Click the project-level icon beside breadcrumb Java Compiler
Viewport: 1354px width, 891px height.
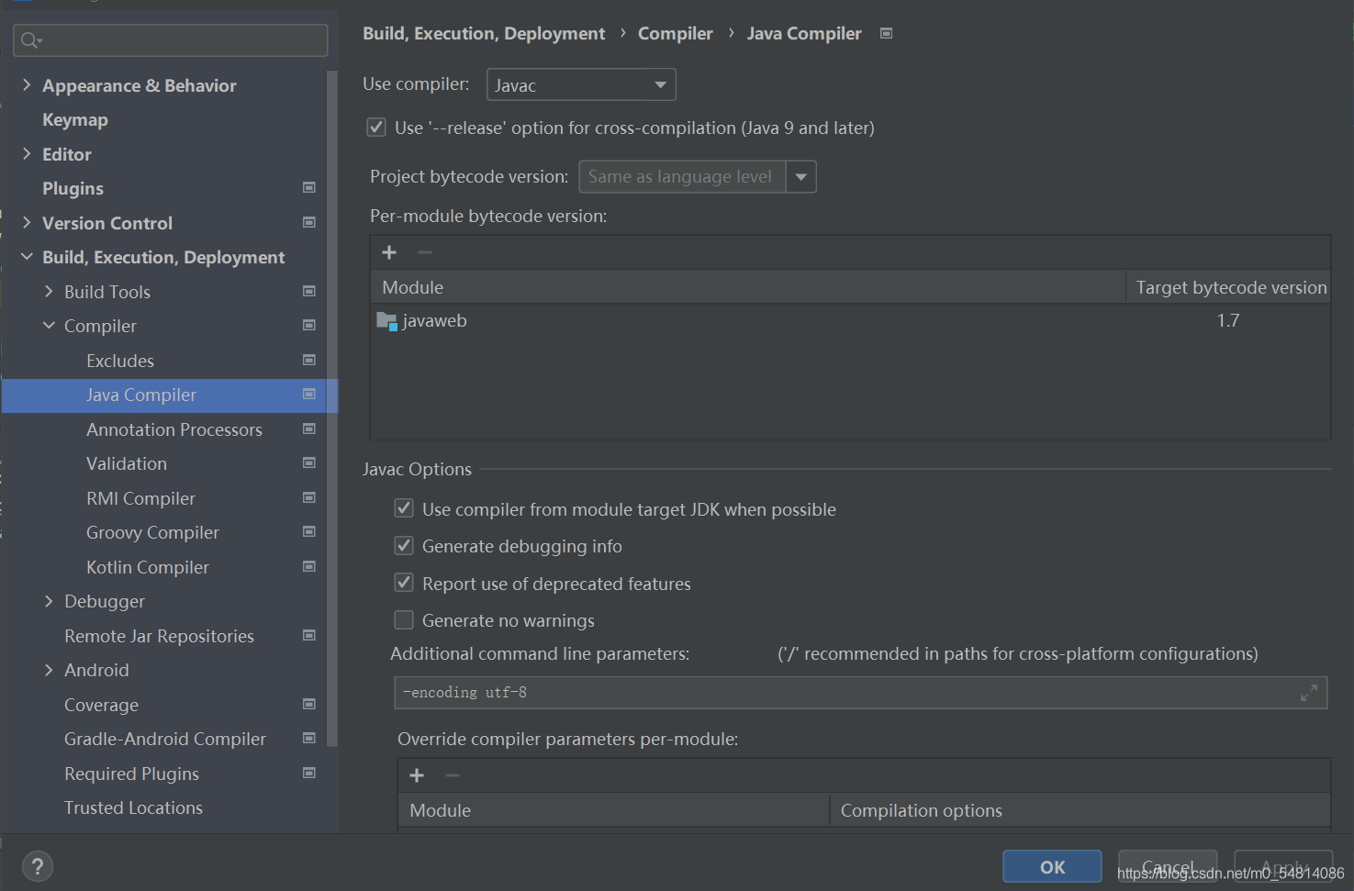click(886, 33)
